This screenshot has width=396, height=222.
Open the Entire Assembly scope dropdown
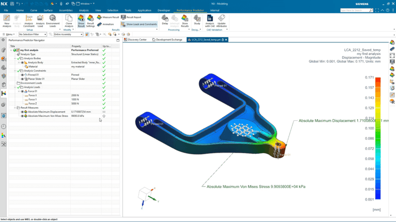(68, 34)
